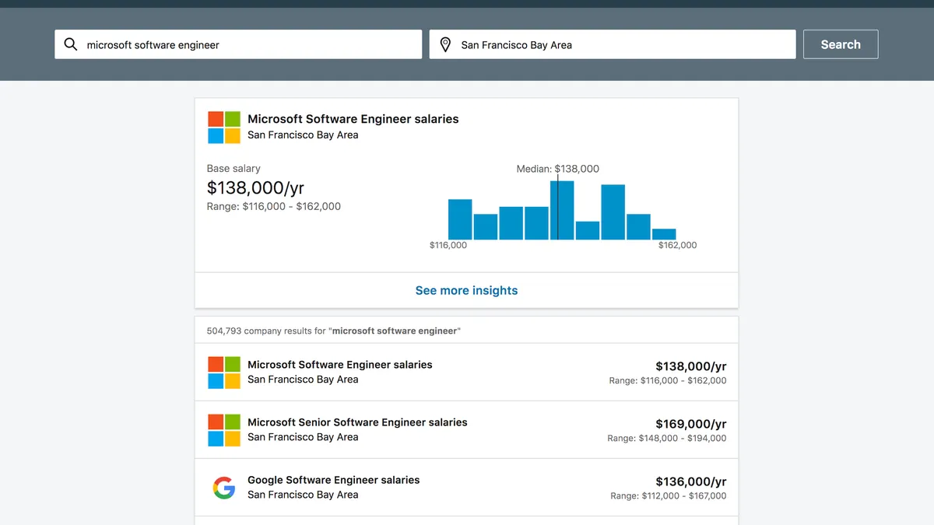
Task: Click the $138,000/yr salary in the first result row
Action: tap(691, 366)
